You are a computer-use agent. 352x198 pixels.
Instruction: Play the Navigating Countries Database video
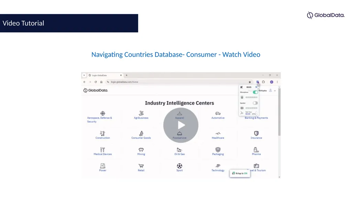click(181, 125)
